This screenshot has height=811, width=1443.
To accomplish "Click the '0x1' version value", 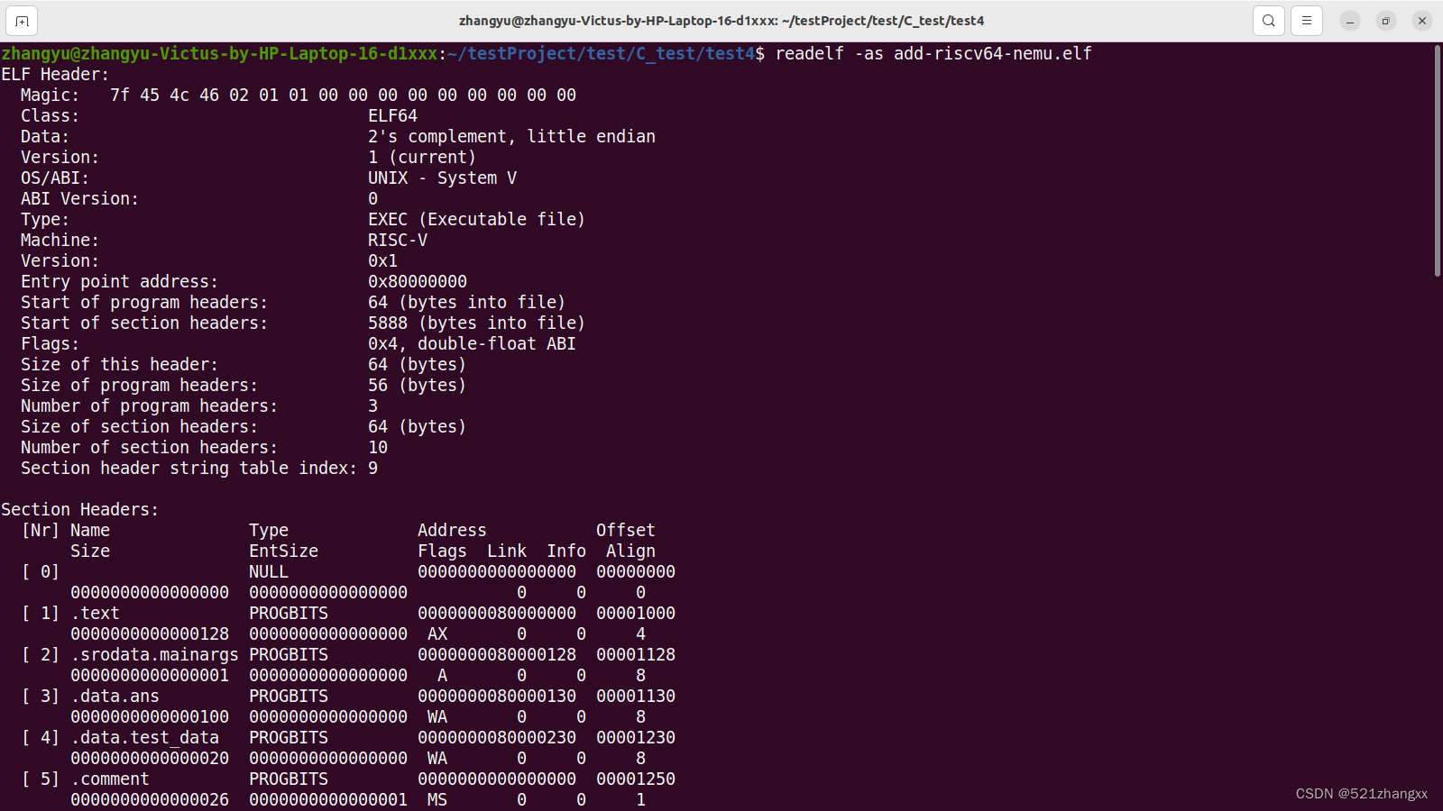I will point(382,260).
